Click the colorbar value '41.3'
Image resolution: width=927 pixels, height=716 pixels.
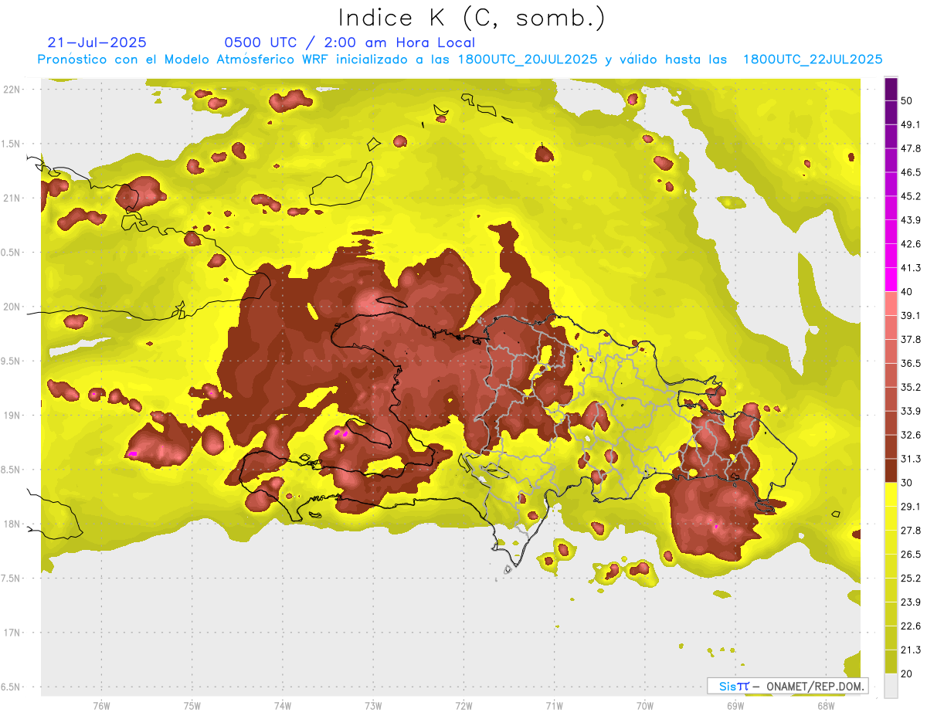911,268
